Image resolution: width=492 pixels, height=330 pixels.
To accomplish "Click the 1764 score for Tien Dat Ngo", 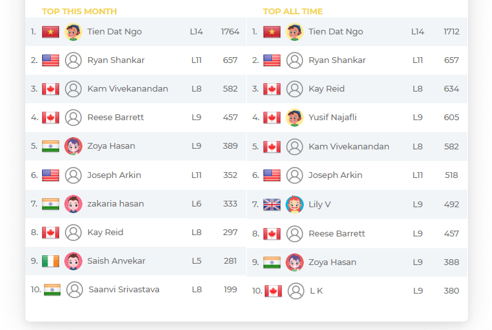I will click(230, 32).
